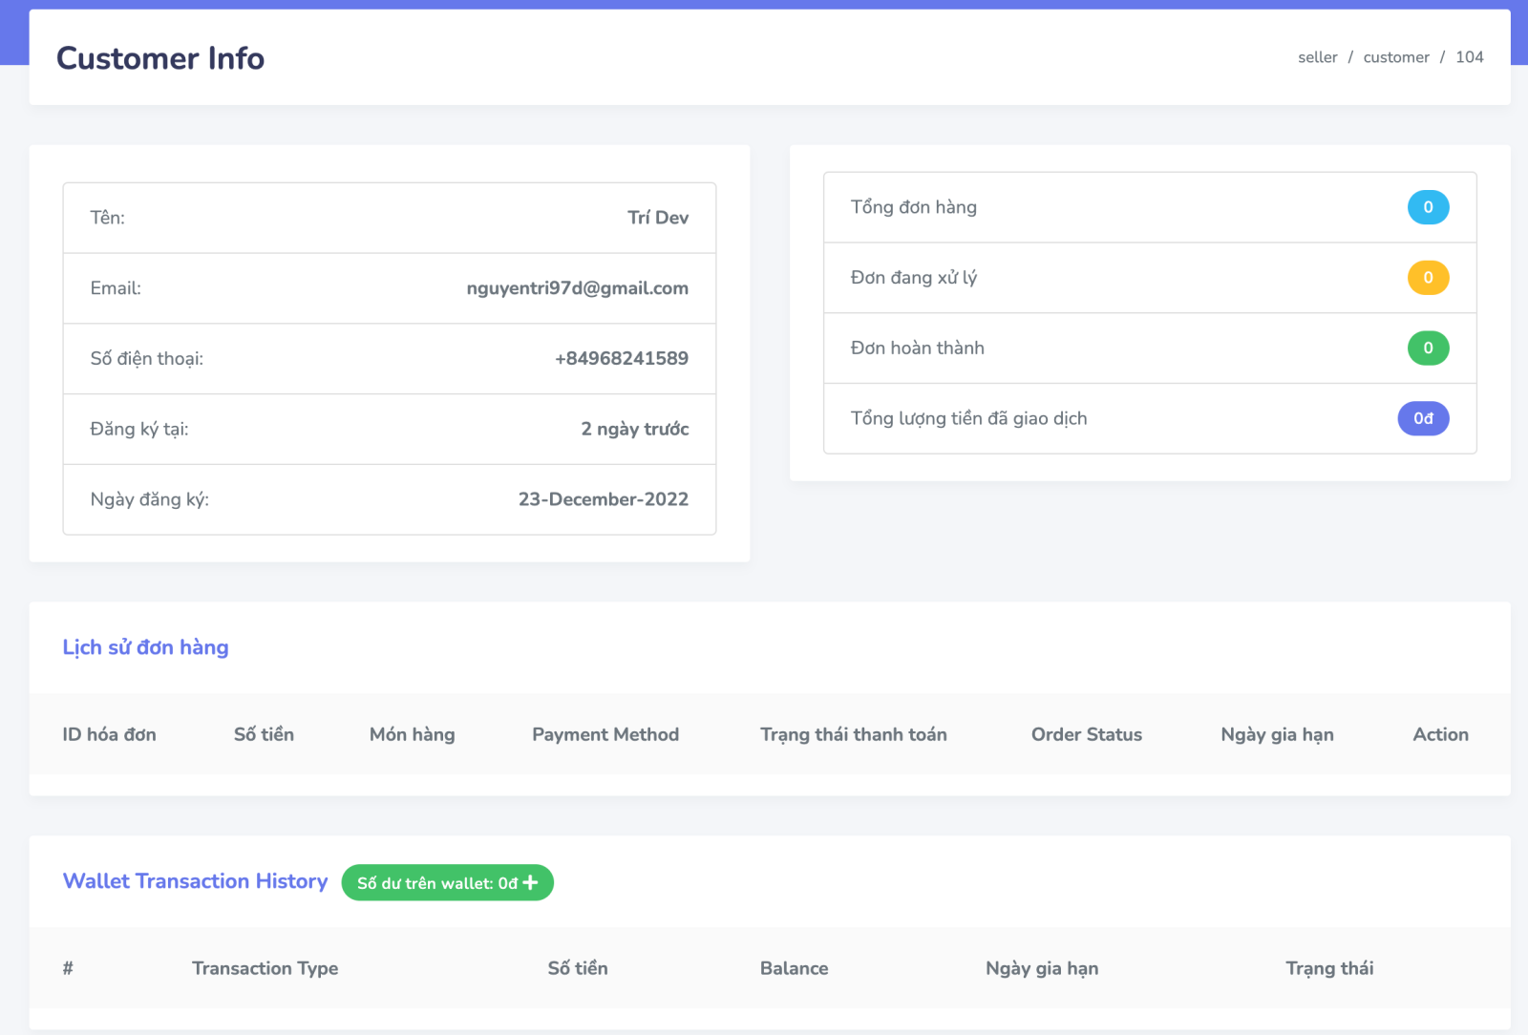Click the Wallet Transaction History heading
This screenshot has height=1035, width=1528.
[195, 881]
